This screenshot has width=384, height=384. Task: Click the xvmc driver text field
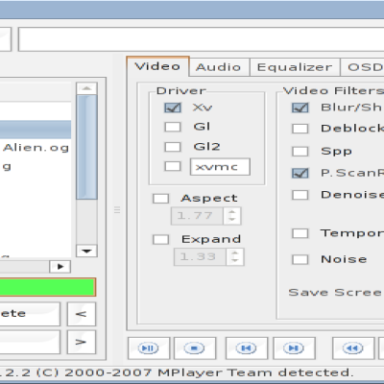(220, 167)
